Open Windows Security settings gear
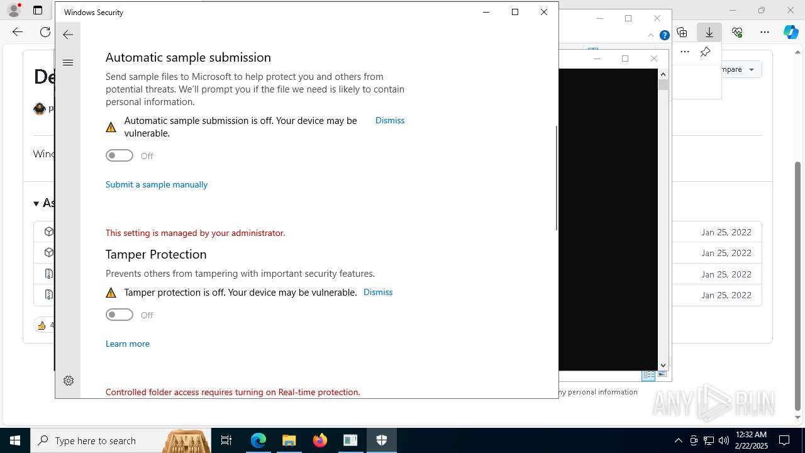This screenshot has width=805, height=453. pyautogui.click(x=69, y=381)
